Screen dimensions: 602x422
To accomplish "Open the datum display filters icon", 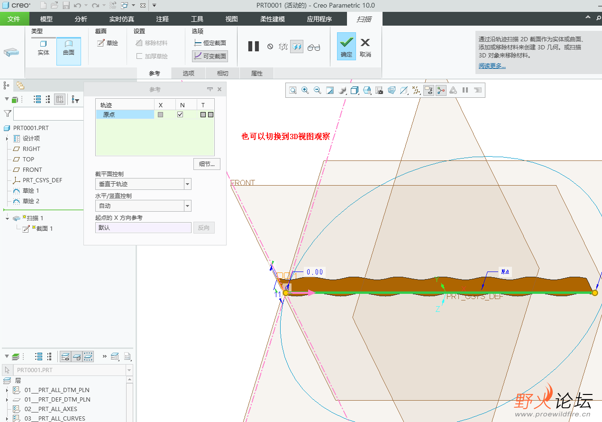I will 416,90.
